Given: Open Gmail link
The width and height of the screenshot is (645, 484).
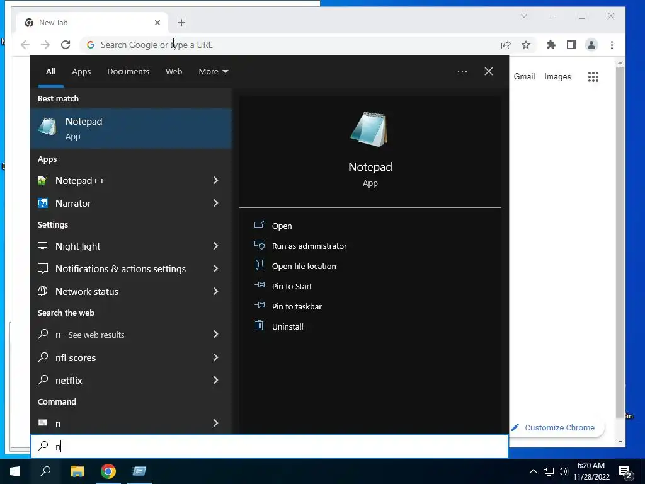Looking at the screenshot, I should click(x=524, y=76).
